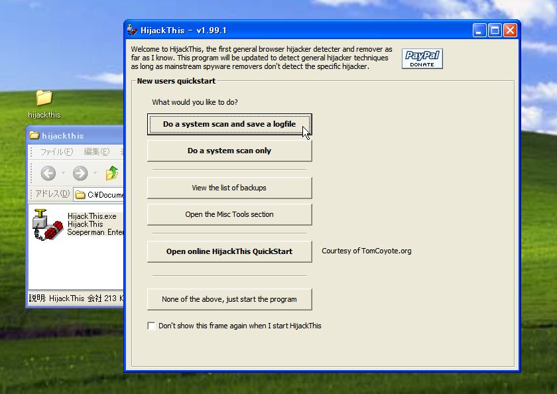Go back in the hijackthis Explorer window

click(x=48, y=173)
